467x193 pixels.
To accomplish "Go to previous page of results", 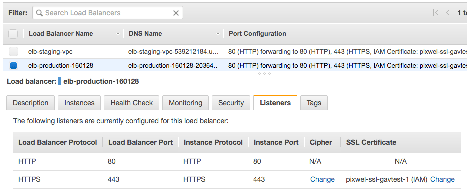I will point(448,13).
